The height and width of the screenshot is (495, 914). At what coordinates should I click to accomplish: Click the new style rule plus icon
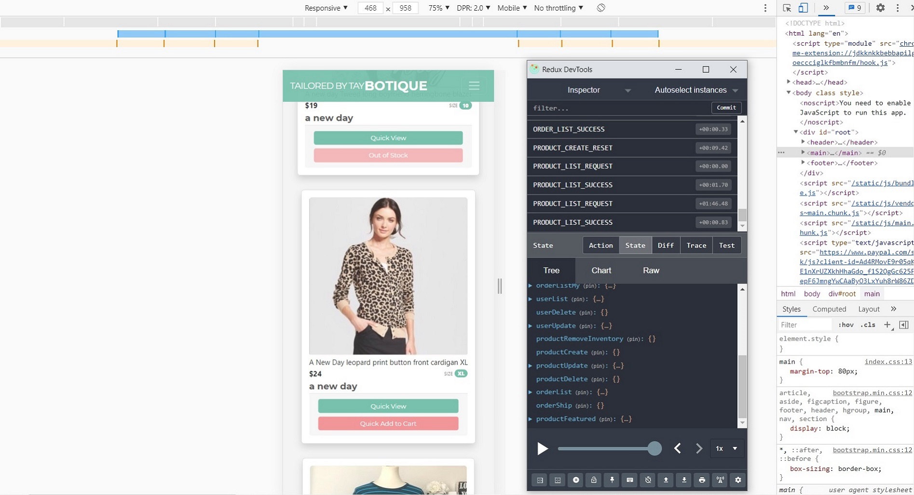[x=887, y=325]
